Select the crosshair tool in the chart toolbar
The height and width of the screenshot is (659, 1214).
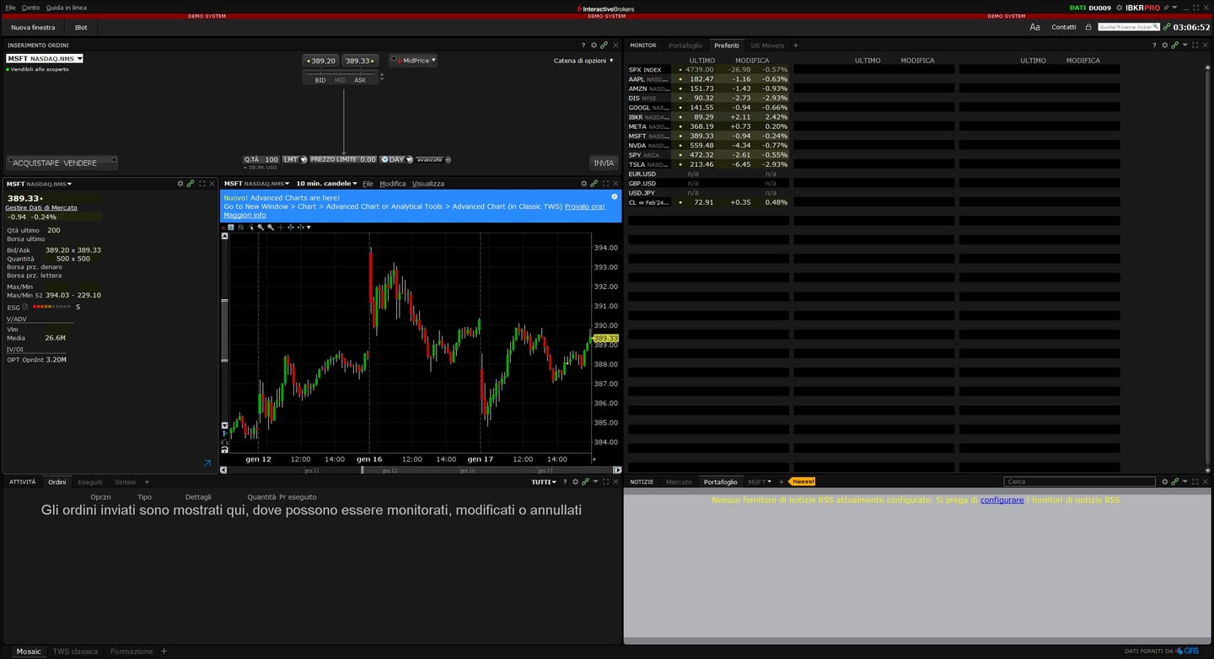point(281,228)
